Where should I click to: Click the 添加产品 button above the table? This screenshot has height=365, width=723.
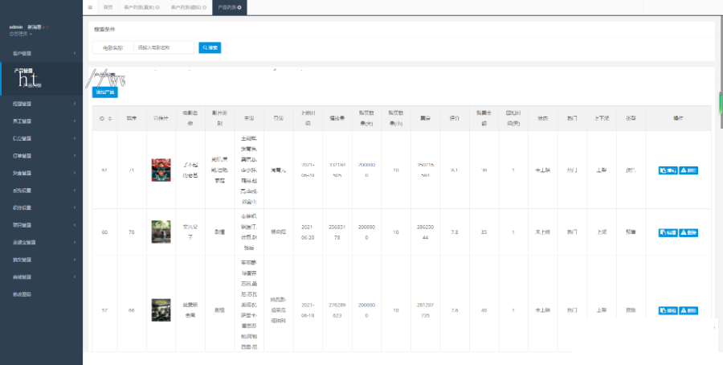point(105,92)
